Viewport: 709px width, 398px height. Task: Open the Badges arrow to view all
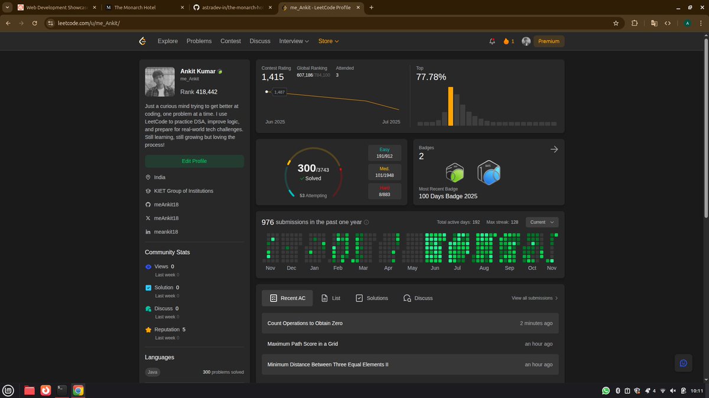tap(554, 149)
